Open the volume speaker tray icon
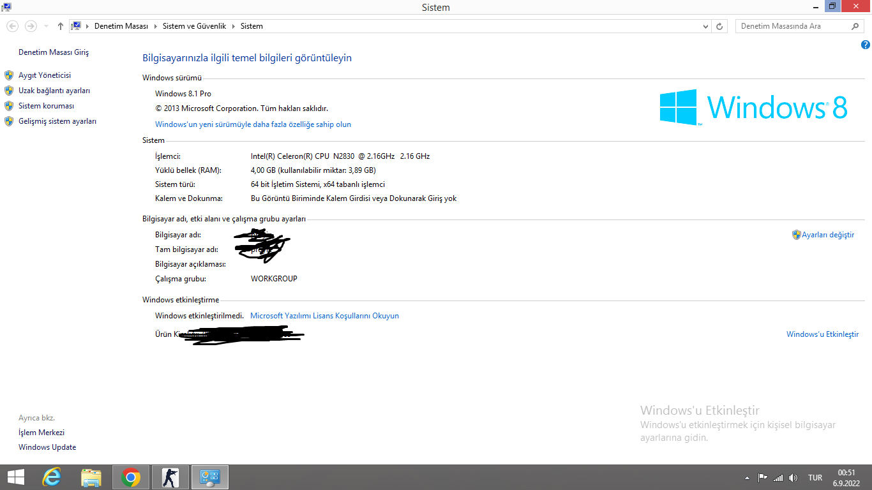This screenshot has width=872, height=490. click(x=793, y=478)
